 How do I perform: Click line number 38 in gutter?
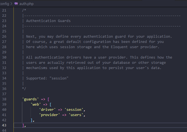(x=4, y=99)
